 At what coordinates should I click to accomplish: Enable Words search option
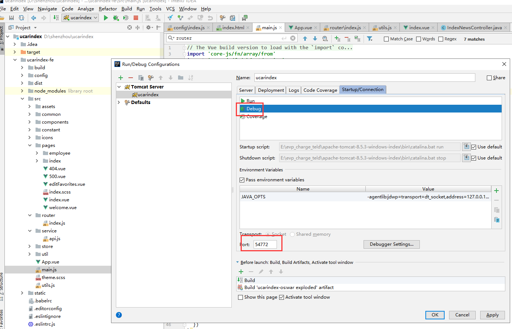tap(419, 39)
